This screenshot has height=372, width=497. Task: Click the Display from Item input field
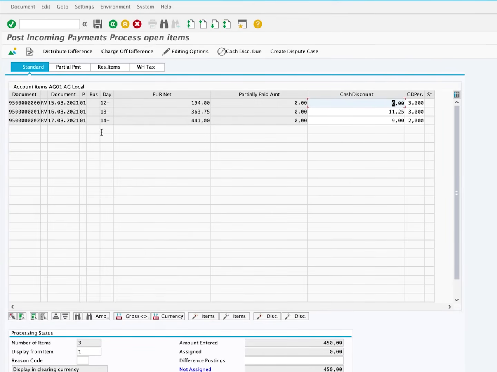(89, 352)
